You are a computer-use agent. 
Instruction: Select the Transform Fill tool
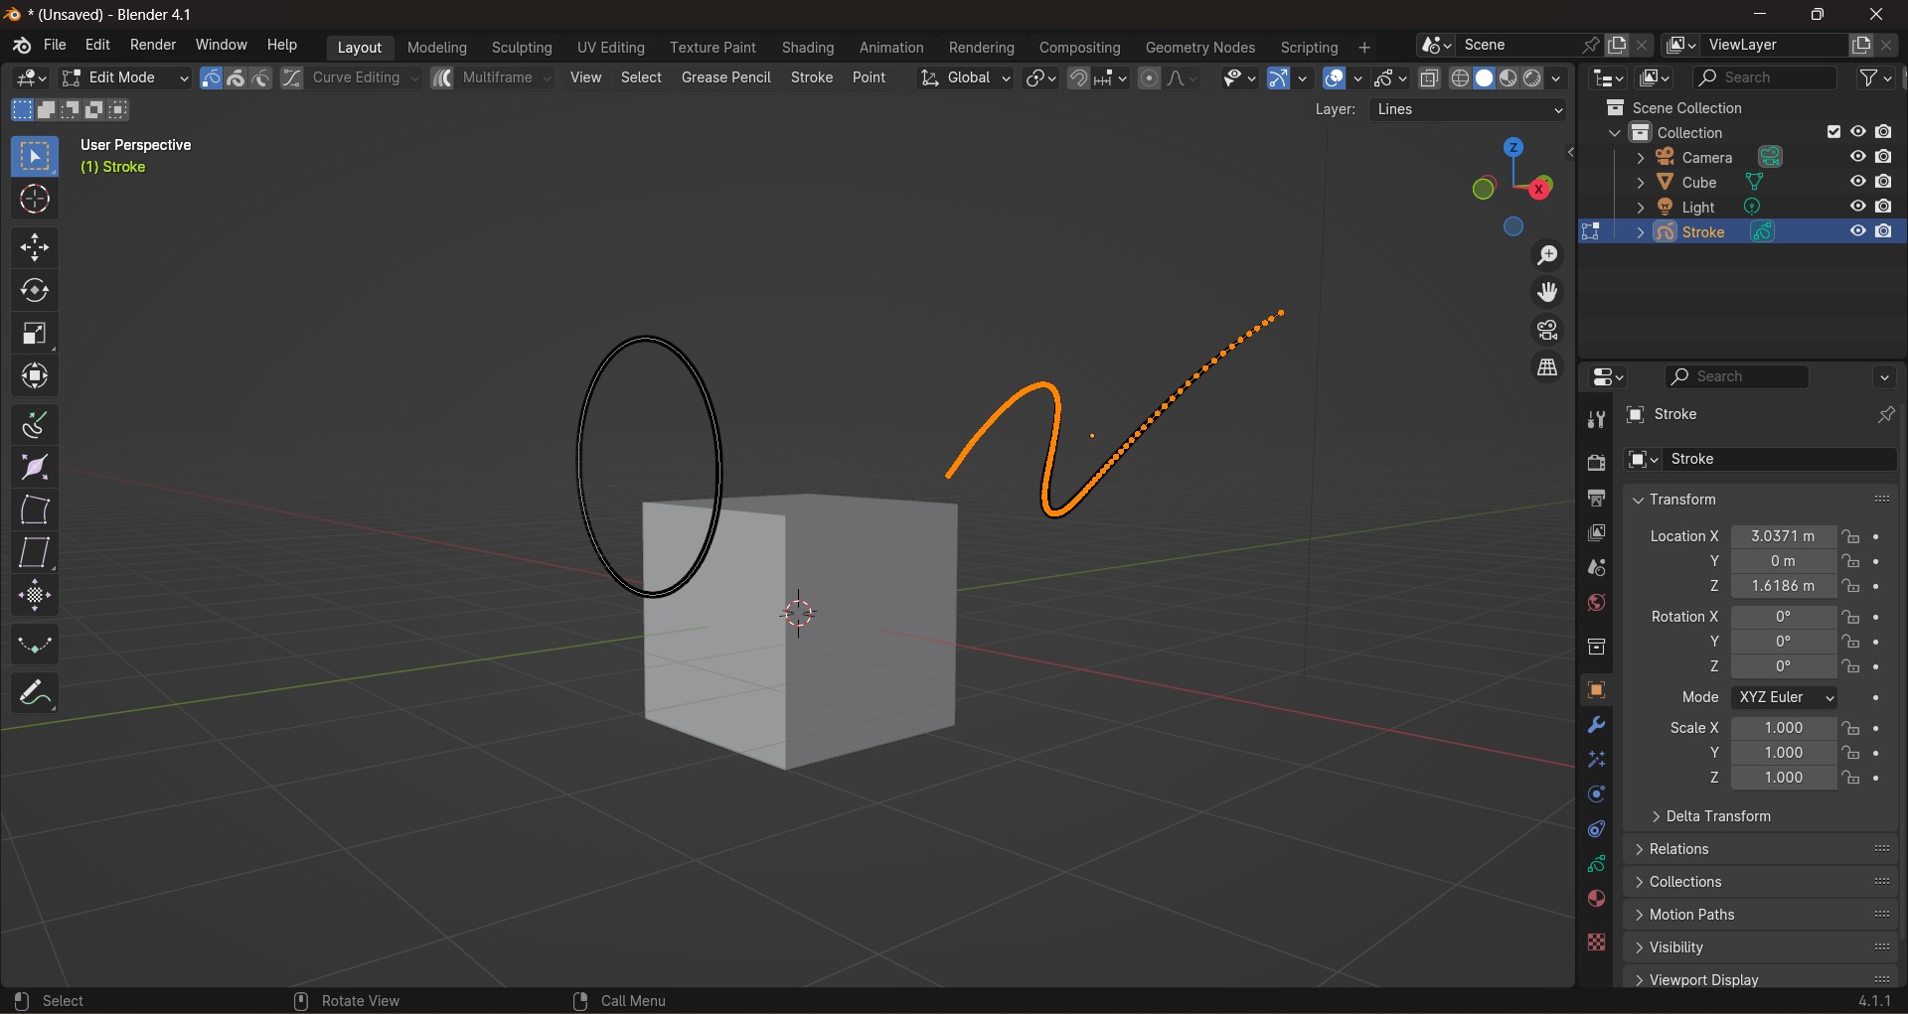tap(36, 646)
